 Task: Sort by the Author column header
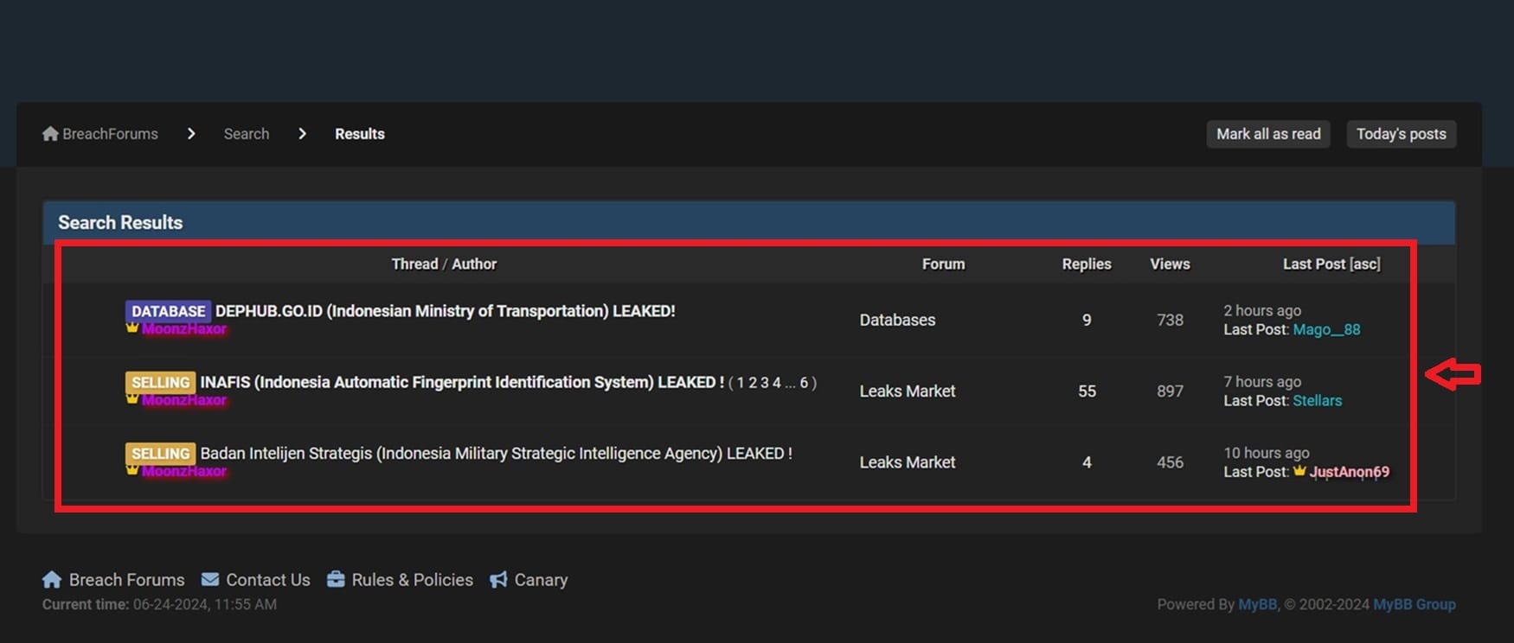click(x=474, y=264)
